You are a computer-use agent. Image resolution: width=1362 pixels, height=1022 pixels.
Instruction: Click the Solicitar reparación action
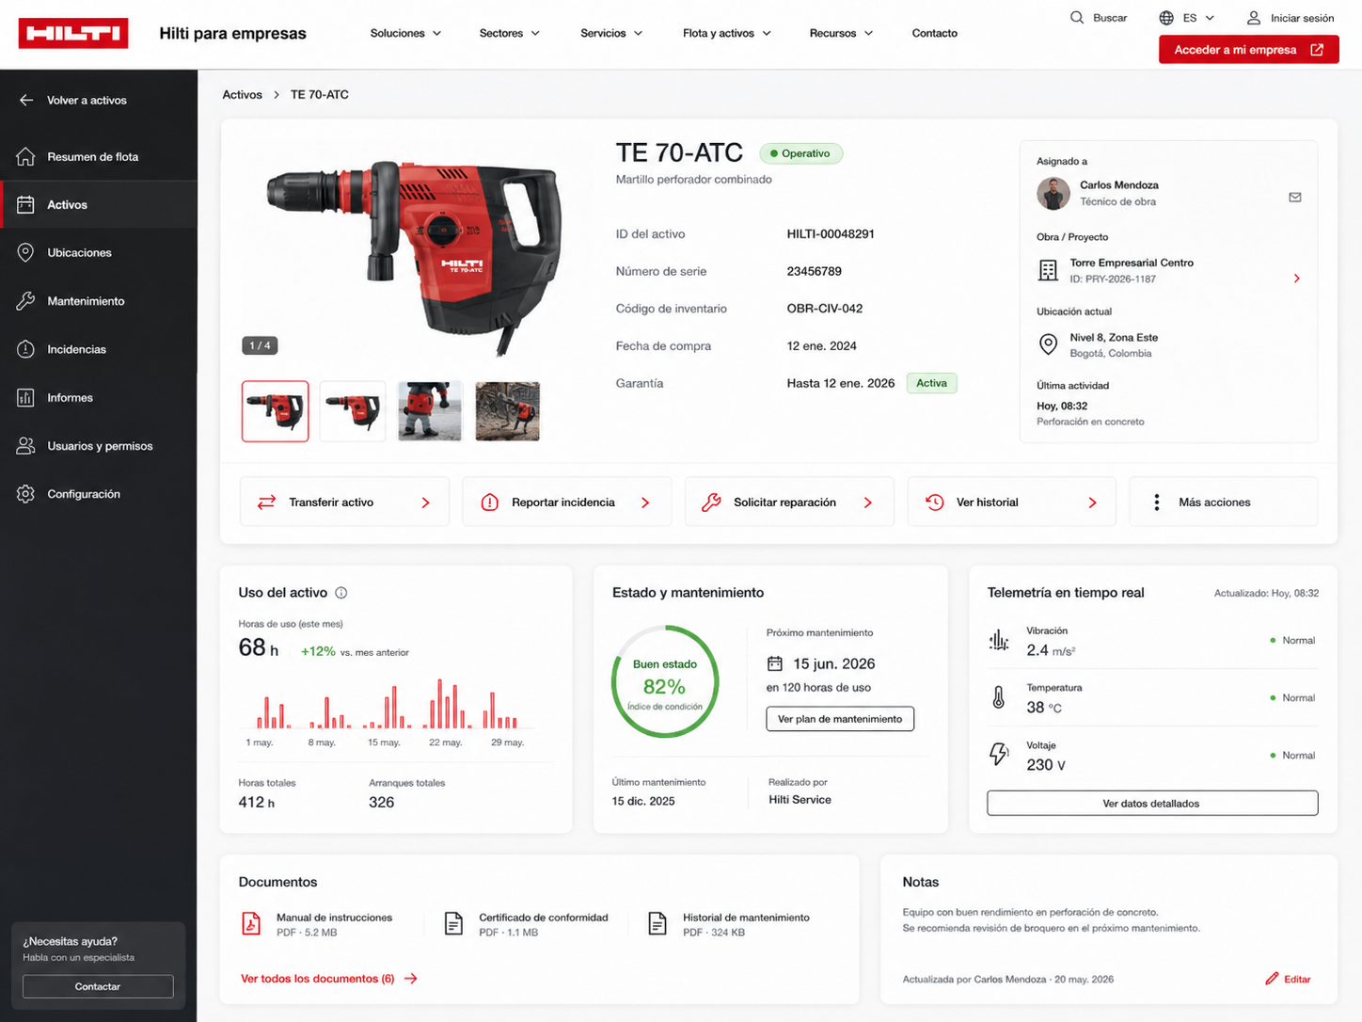(789, 503)
